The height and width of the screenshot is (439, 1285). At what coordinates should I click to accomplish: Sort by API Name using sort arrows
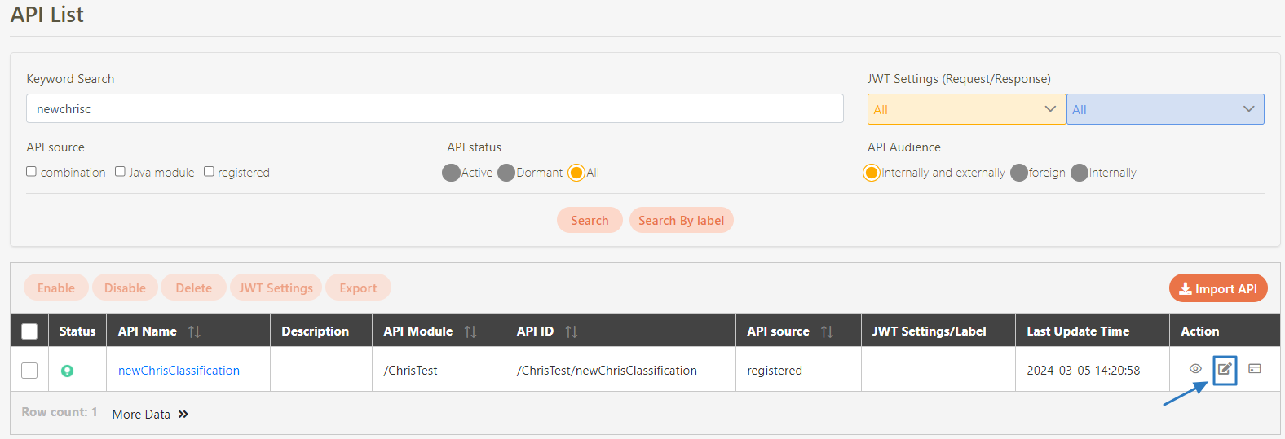pos(194,331)
